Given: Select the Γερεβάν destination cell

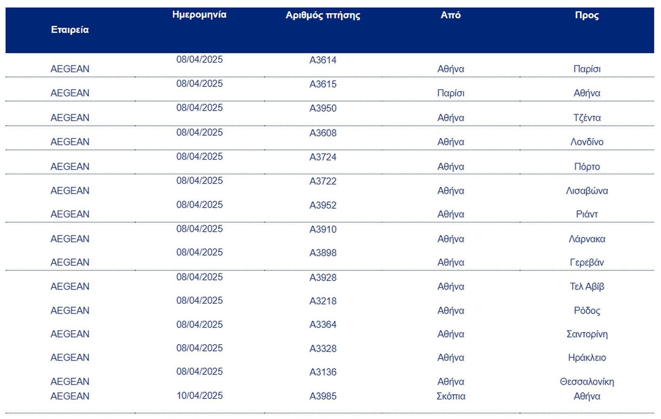Looking at the screenshot, I should (x=587, y=262).
